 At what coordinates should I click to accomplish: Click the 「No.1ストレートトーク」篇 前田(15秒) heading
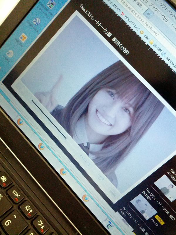(x=104, y=30)
